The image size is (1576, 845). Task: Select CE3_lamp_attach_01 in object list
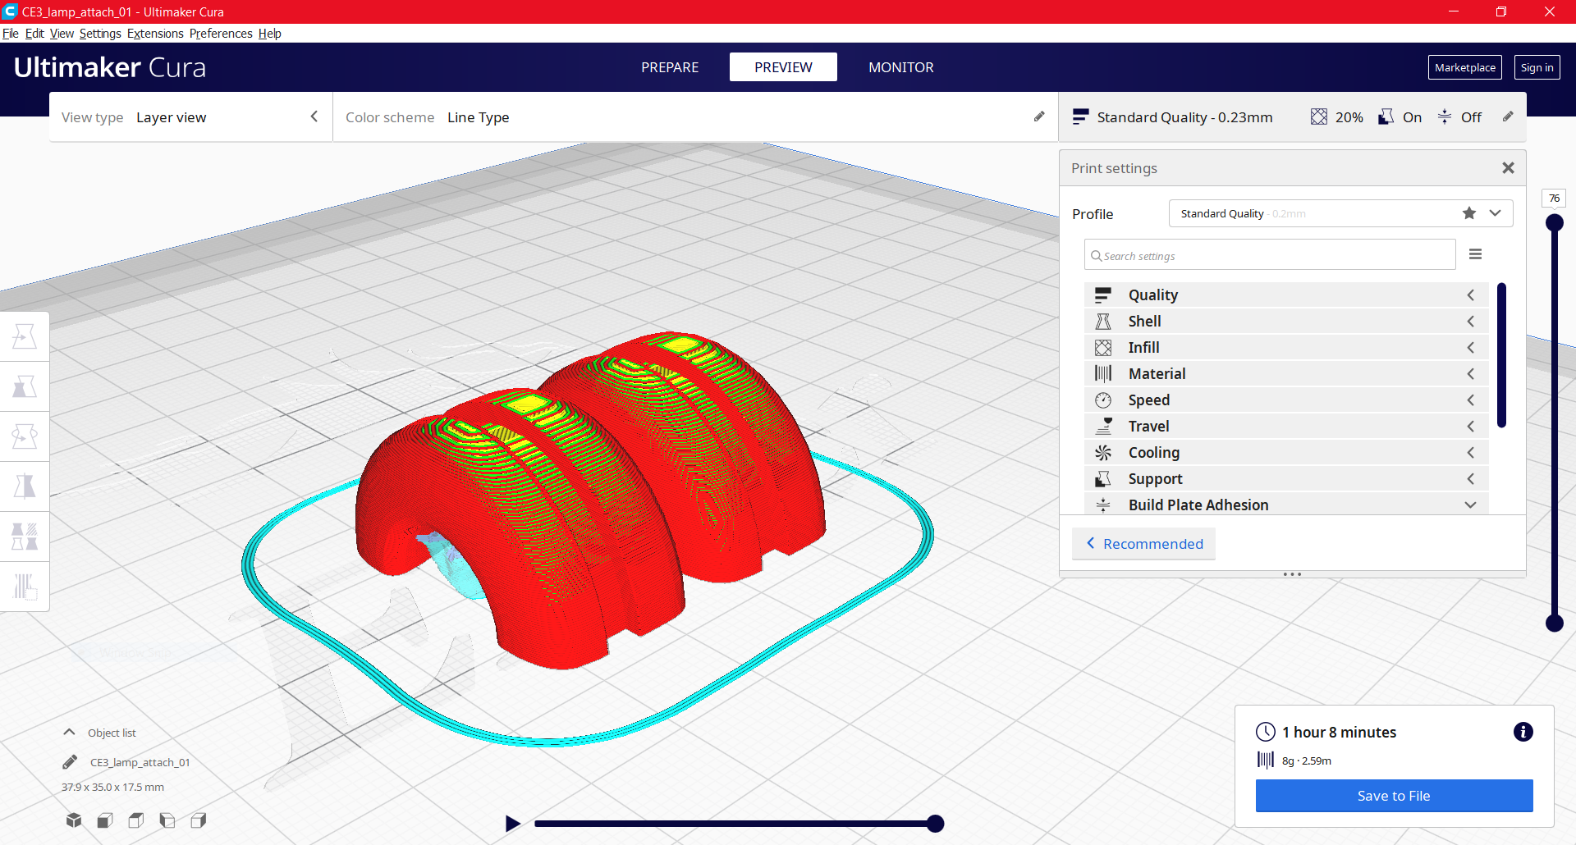click(140, 762)
